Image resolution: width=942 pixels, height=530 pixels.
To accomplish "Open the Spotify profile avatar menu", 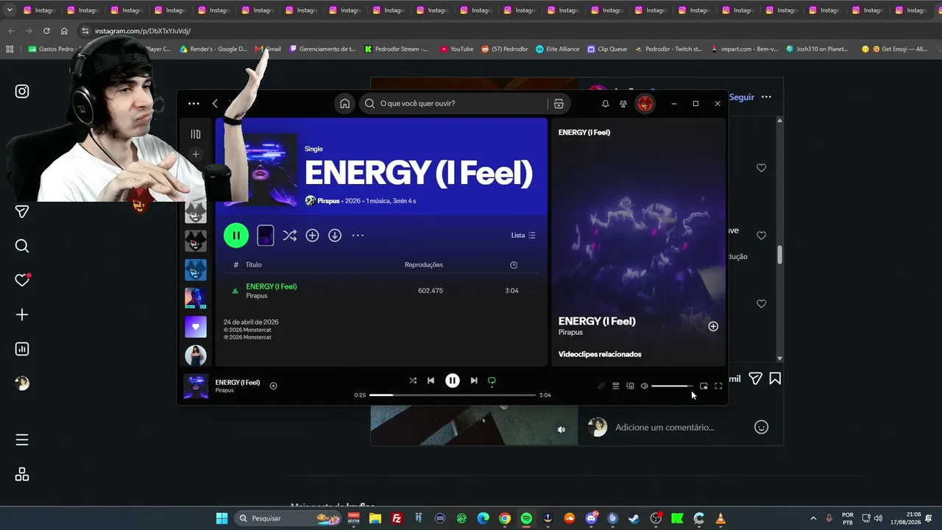I will (x=645, y=104).
